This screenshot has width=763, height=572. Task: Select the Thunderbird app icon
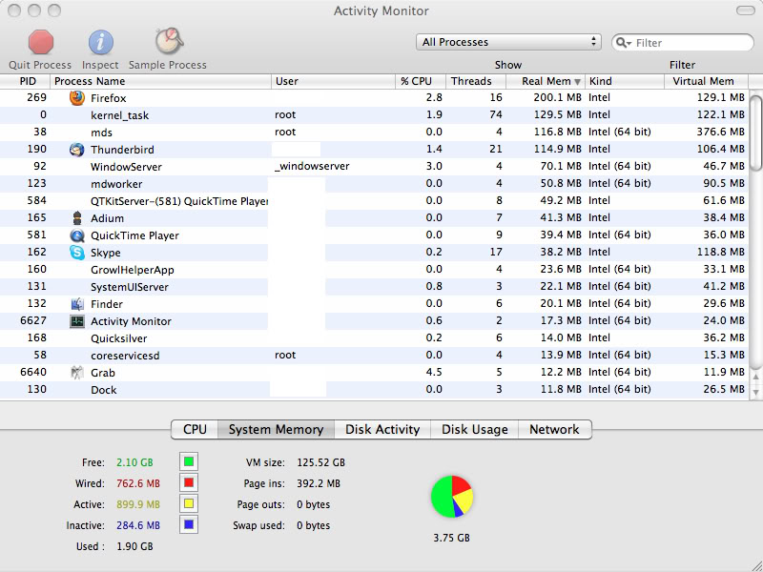tap(77, 150)
